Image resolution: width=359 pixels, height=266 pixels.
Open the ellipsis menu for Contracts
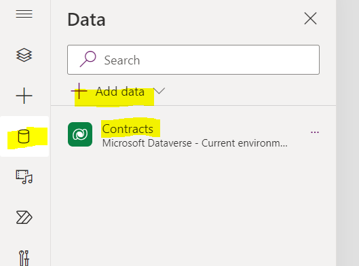(315, 132)
